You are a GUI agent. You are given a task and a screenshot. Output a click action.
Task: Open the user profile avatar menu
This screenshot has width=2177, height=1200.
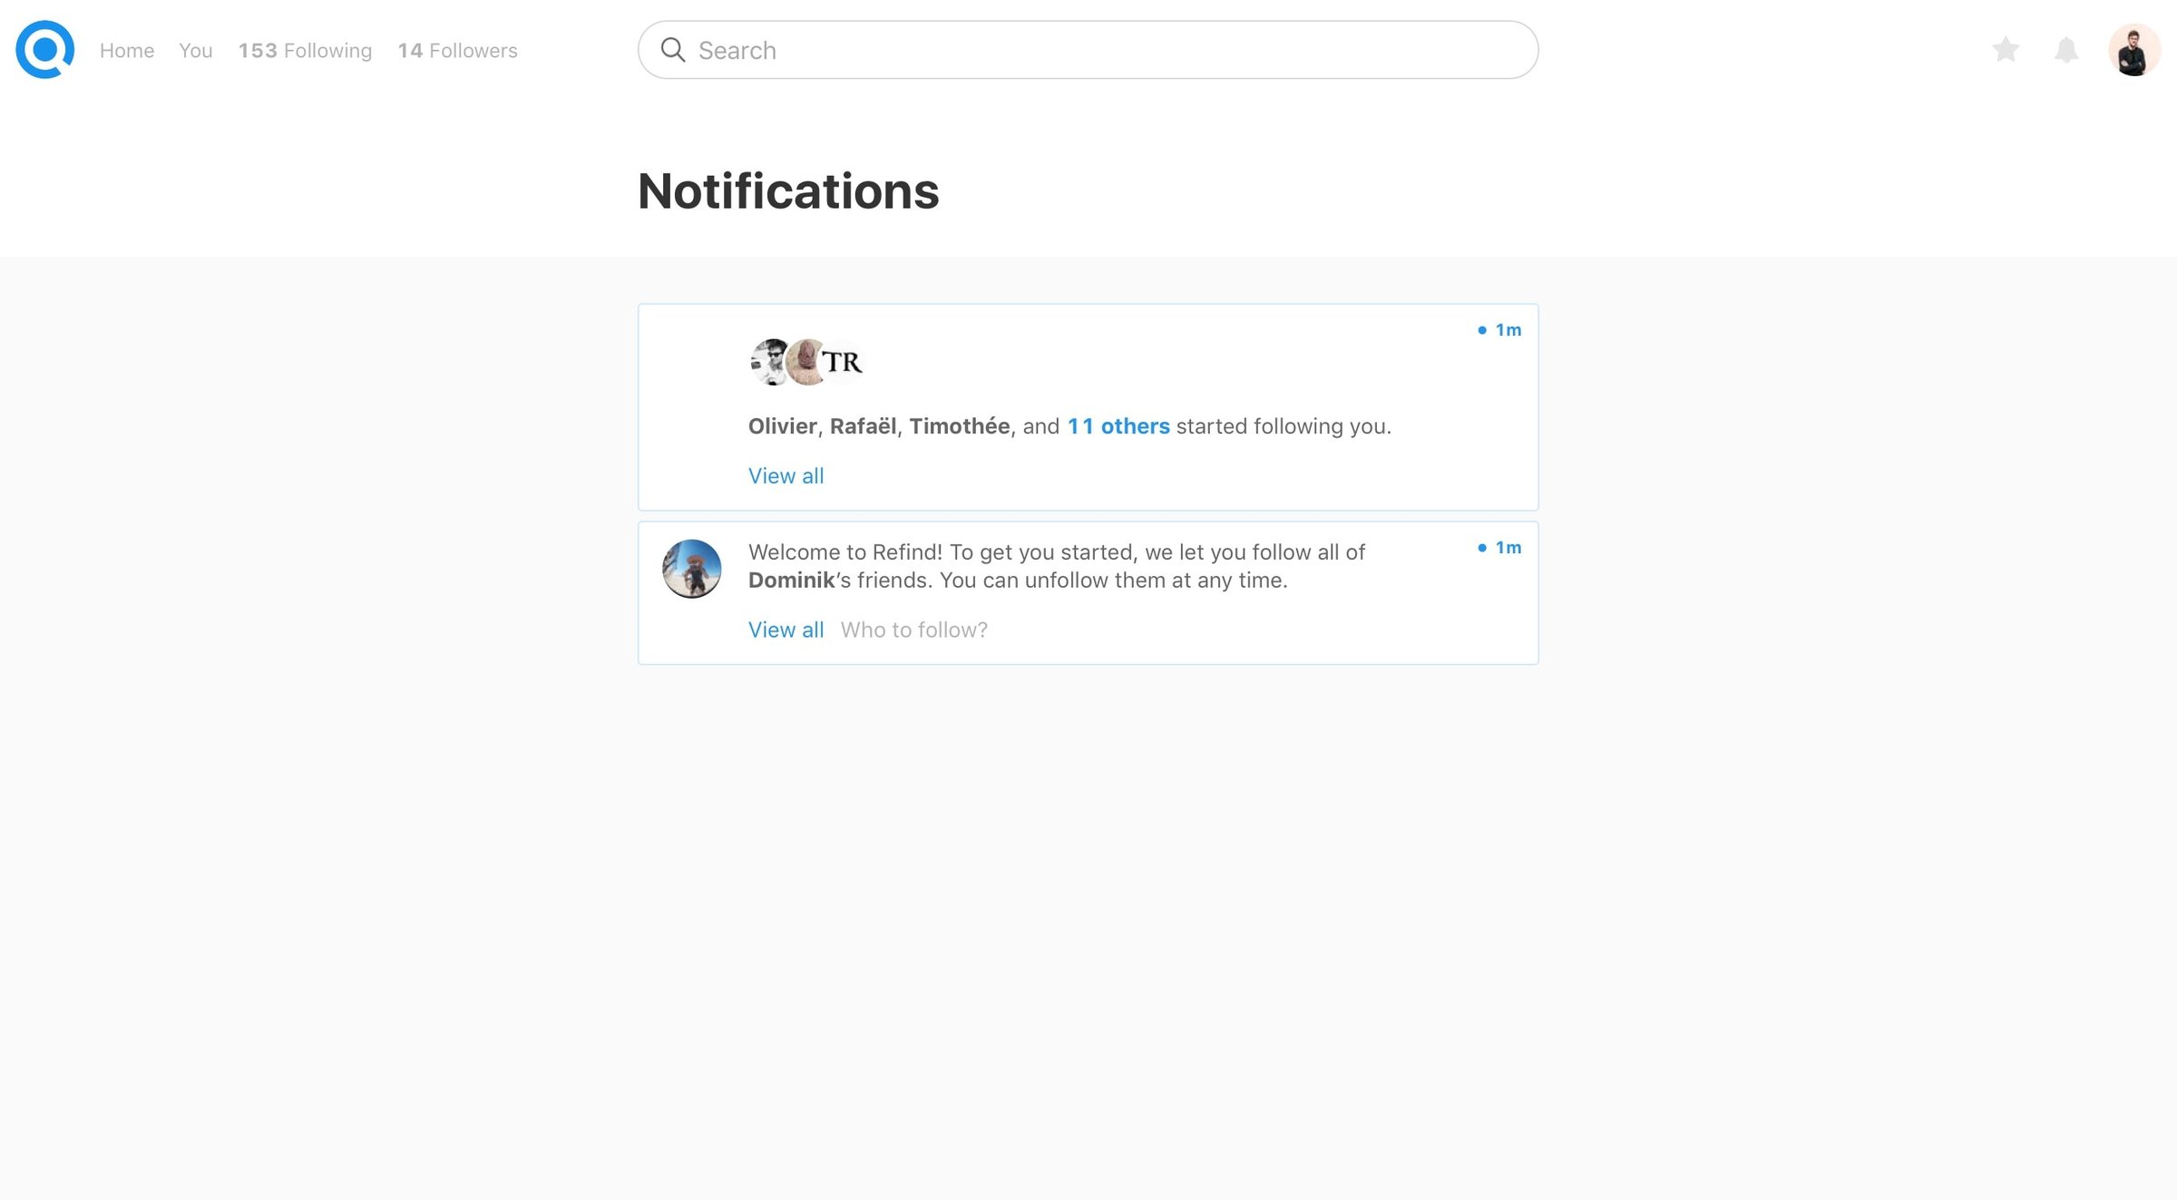(x=2133, y=50)
